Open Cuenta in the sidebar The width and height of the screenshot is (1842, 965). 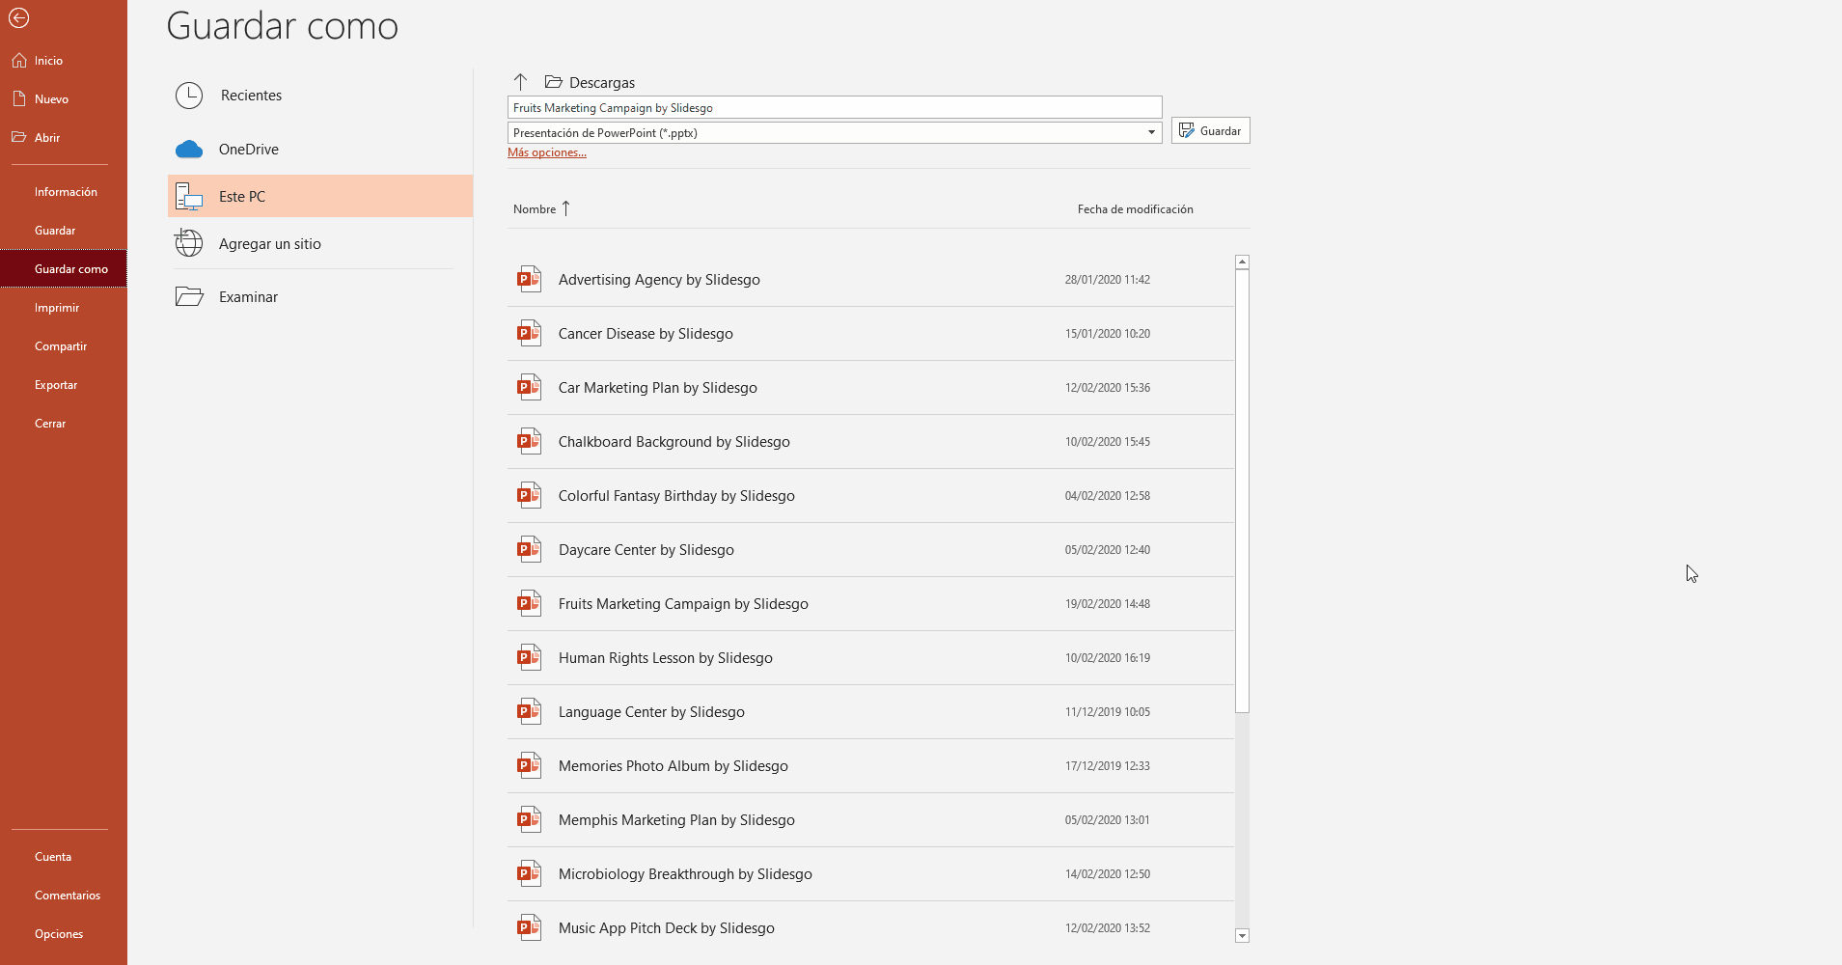(64, 857)
